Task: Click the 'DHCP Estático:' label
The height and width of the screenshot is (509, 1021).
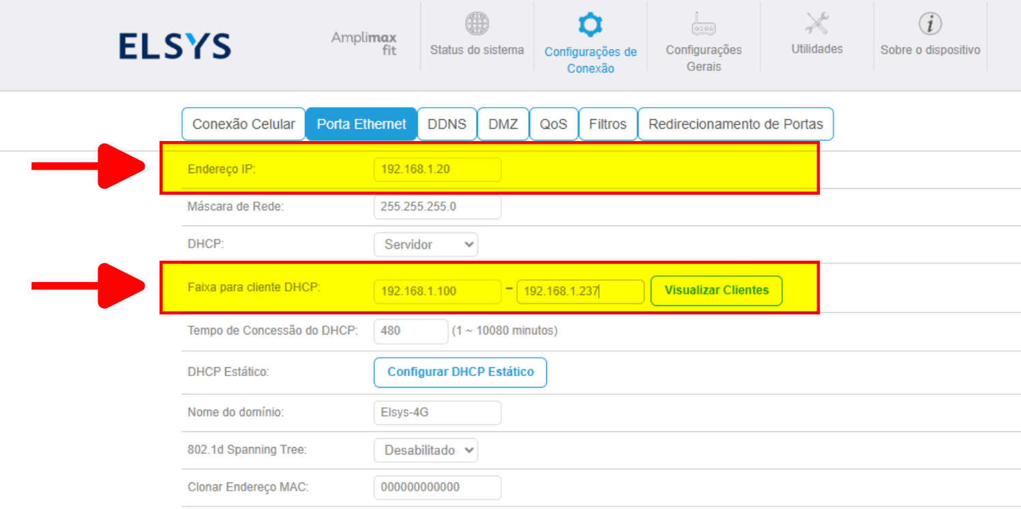Action: click(228, 372)
